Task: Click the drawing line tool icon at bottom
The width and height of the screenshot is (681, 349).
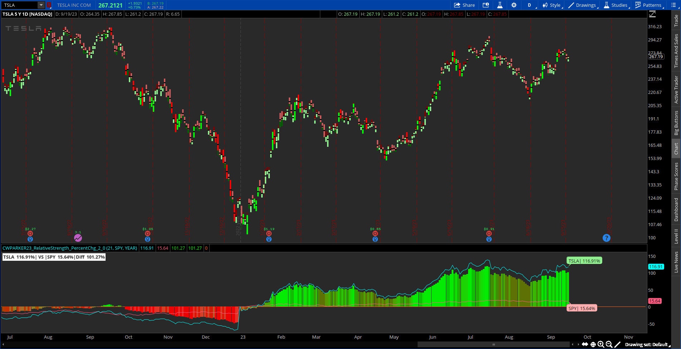Action: [617, 344]
